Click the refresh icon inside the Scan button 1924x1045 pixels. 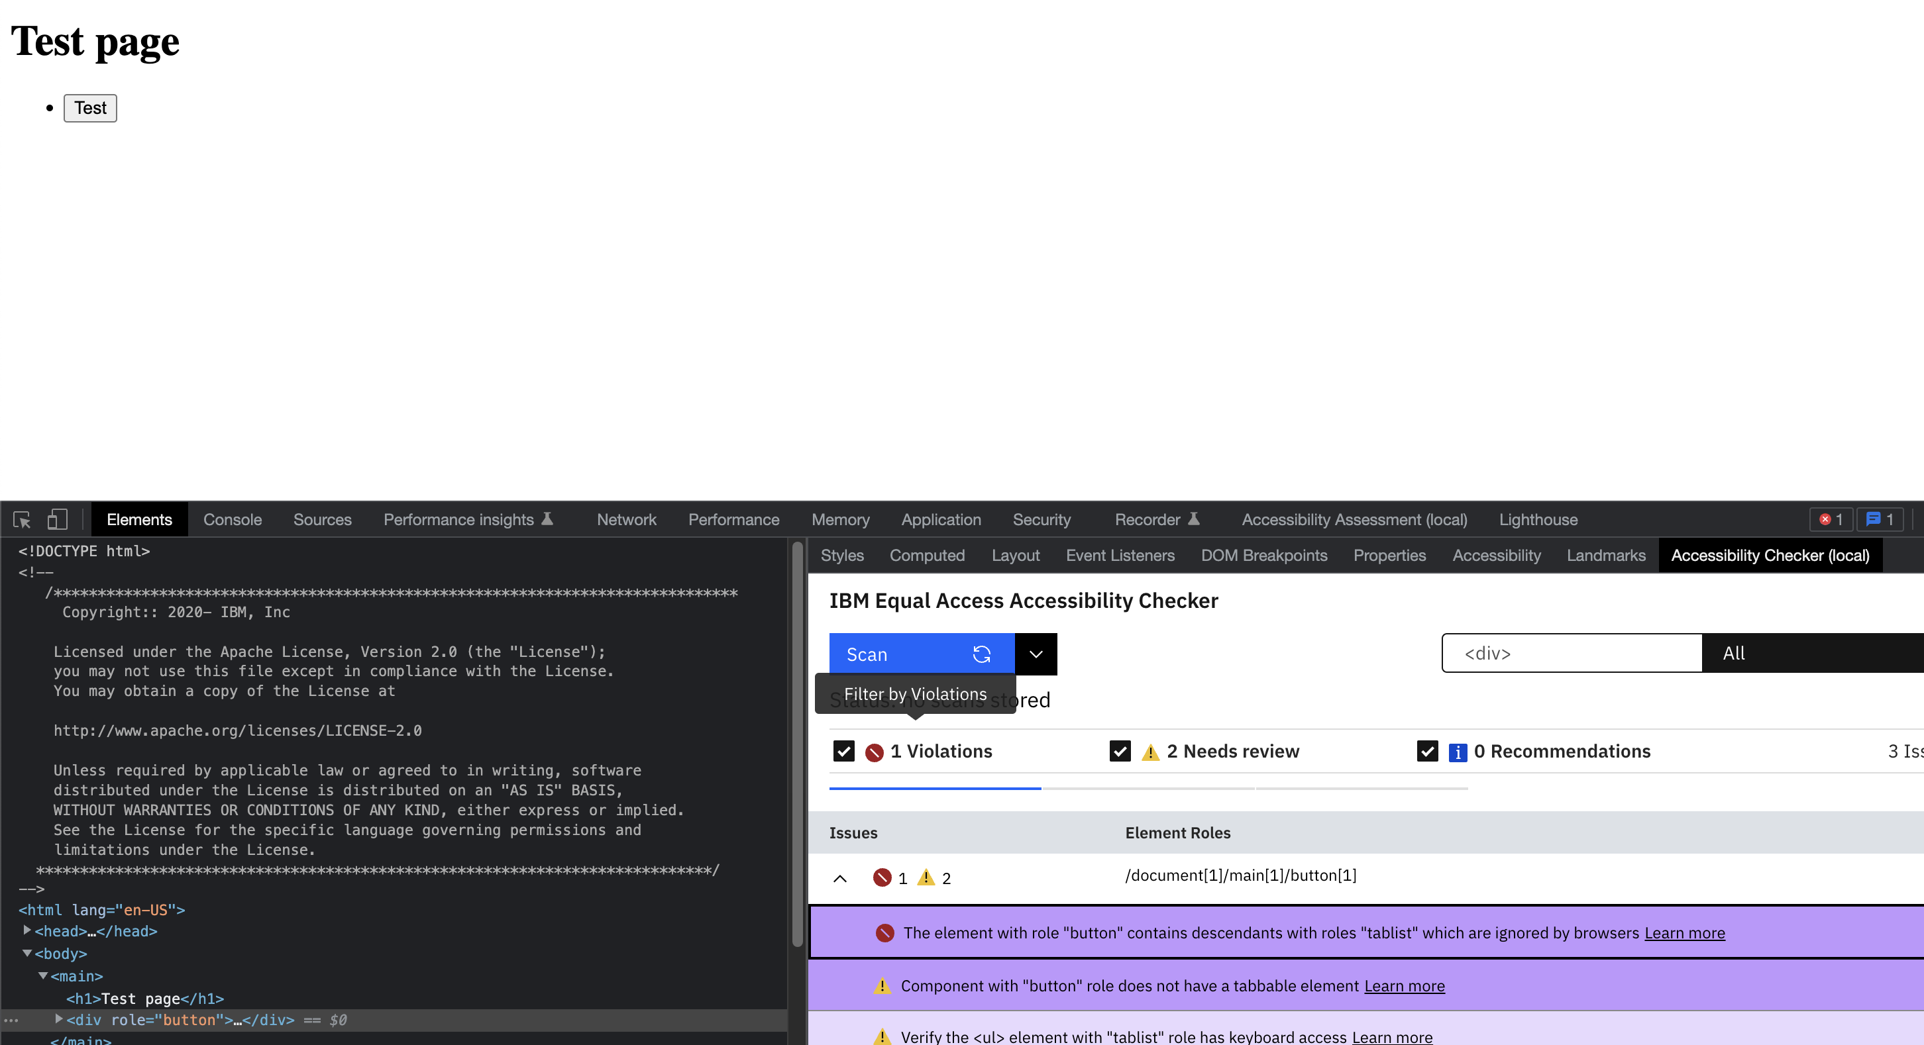point(981,654)
